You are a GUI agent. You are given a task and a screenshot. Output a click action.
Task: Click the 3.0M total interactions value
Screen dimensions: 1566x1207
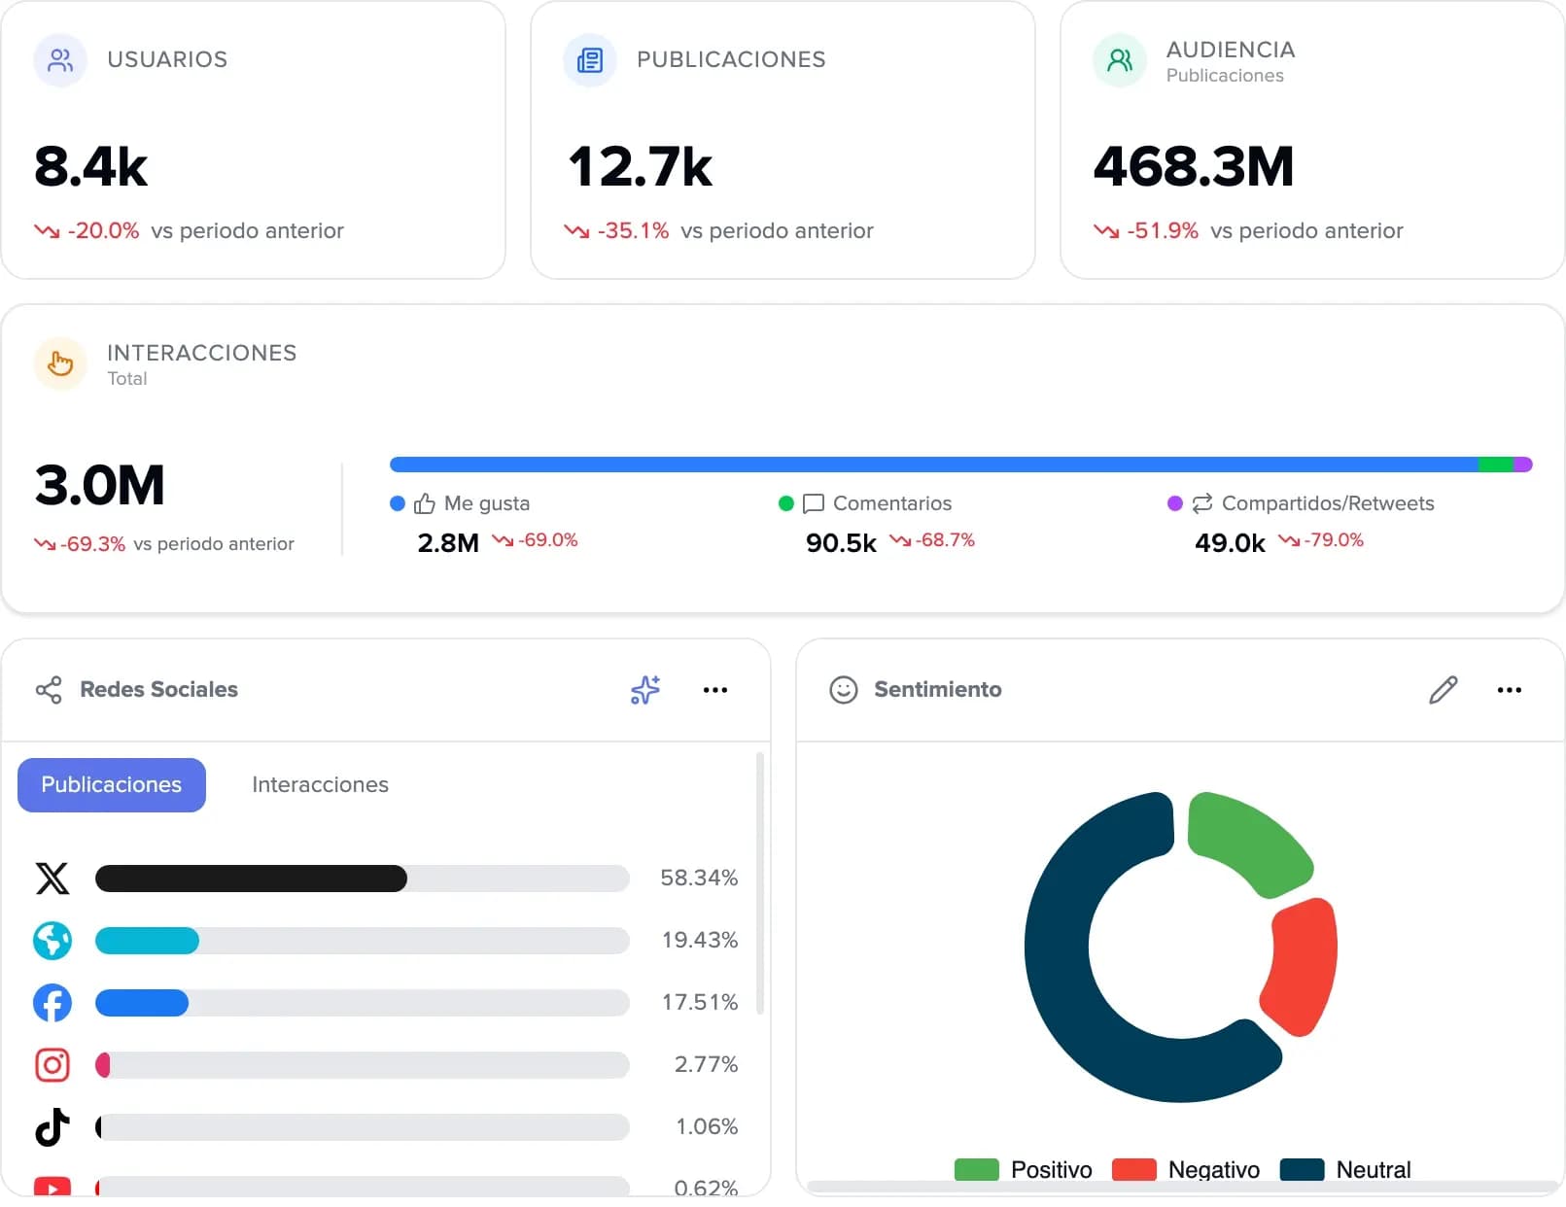(x=99, y=485)
